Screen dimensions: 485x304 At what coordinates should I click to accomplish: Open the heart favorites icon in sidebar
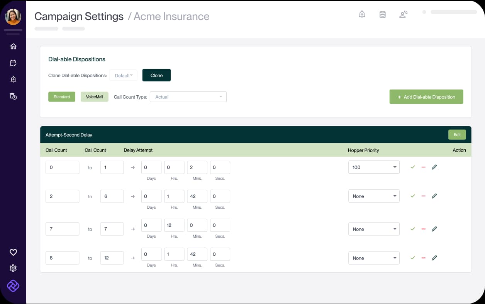pyautogui.click(x=13, y=252)
